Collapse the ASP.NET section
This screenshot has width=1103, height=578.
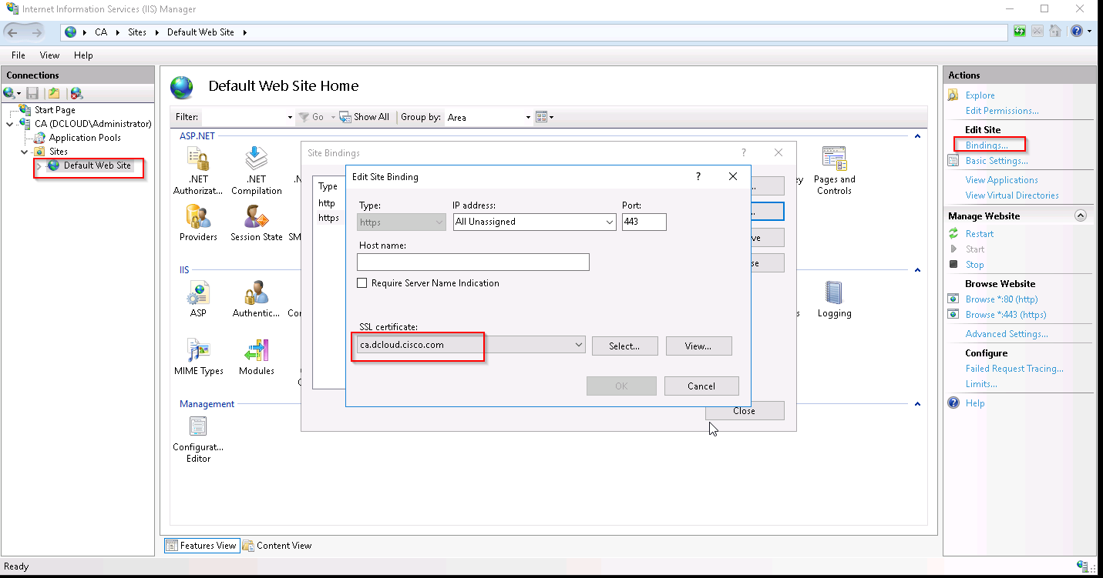pyautogui.click(x=917, y=136)
